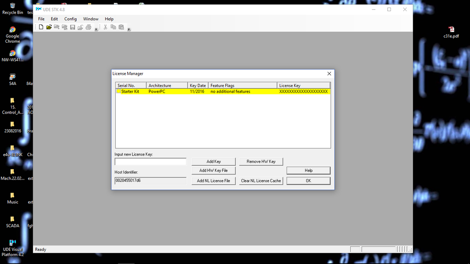The height and width of the screenshot is (264, 470).
Task: Click the Ready status bar text
Action: [x=40, y=249]
